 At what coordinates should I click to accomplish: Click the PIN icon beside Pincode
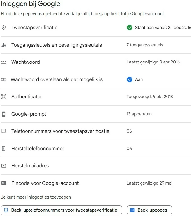click(x=4, y=183)
